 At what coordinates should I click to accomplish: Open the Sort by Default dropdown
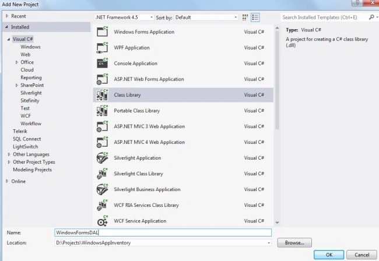click(x=206, y=17)
